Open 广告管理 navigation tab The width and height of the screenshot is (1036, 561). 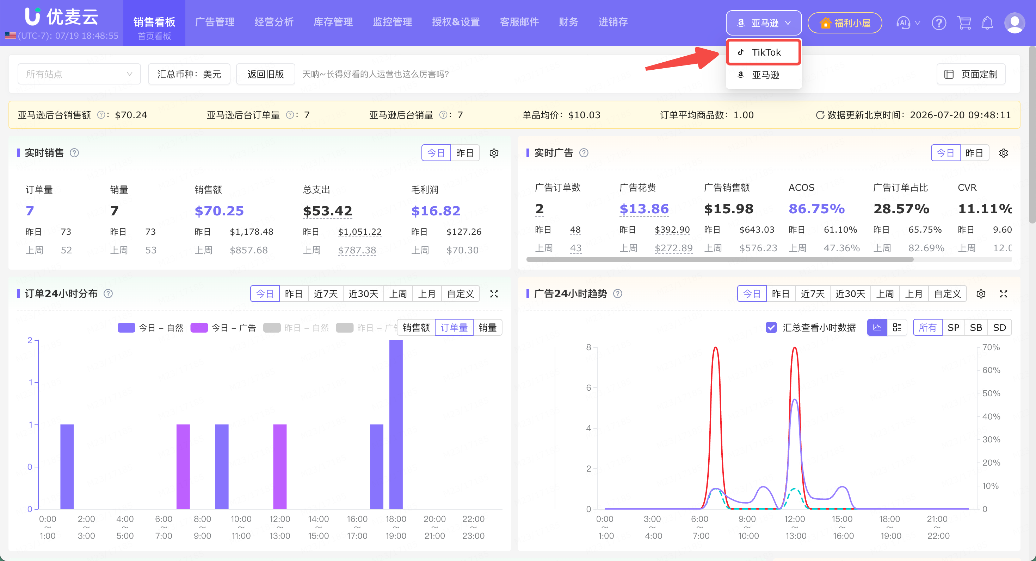click(x=215, y=22)
